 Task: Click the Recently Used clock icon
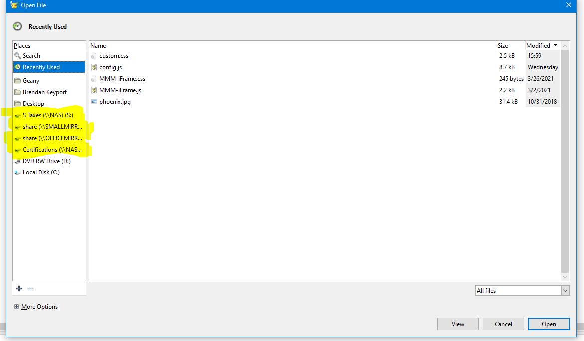point(17,67)
